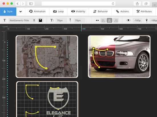The width and height of the screenshot is (157, 117).
Task: Edit the X offset -100p field
Action: (x=137, y=20)
